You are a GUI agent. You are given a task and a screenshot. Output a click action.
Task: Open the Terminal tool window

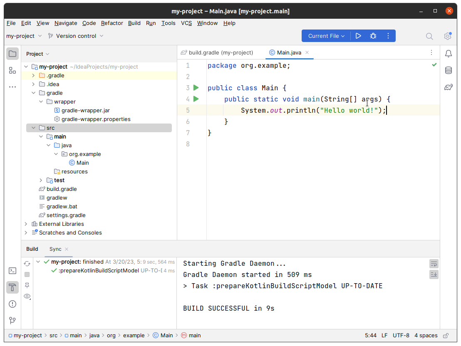(x=12, y=271)
